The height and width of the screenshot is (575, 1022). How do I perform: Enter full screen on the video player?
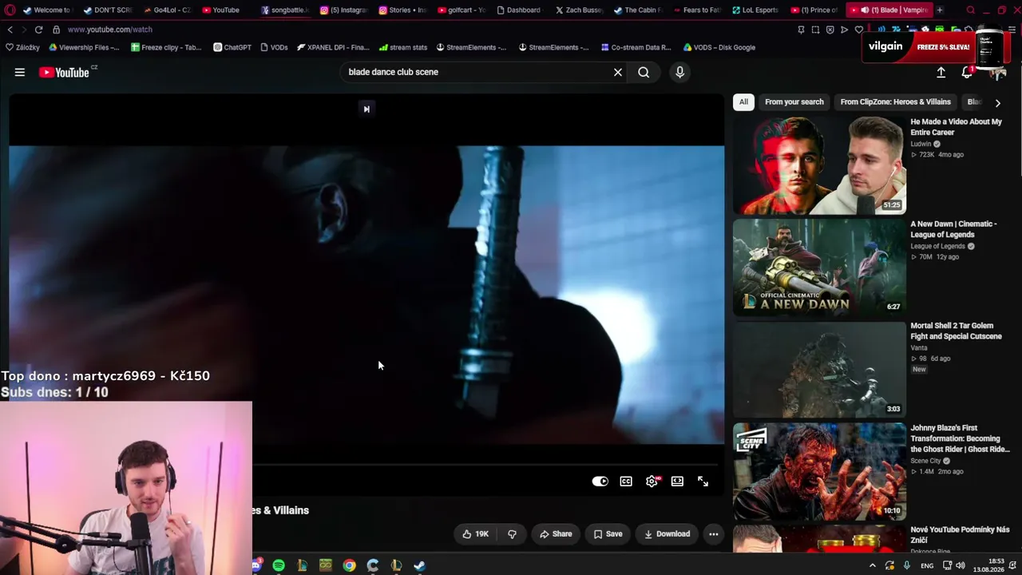703,481
